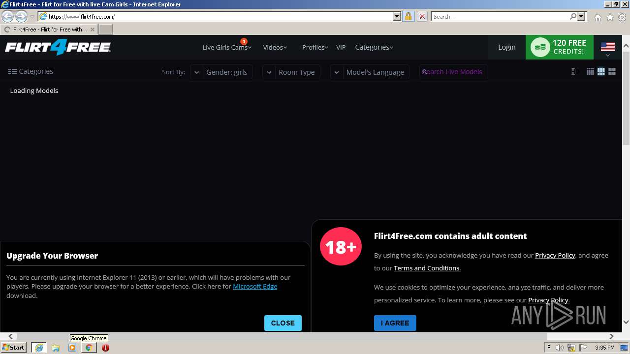Click the volume speaker tray icon

560,348
